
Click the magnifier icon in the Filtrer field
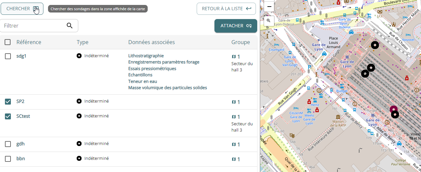pos(69,26)
